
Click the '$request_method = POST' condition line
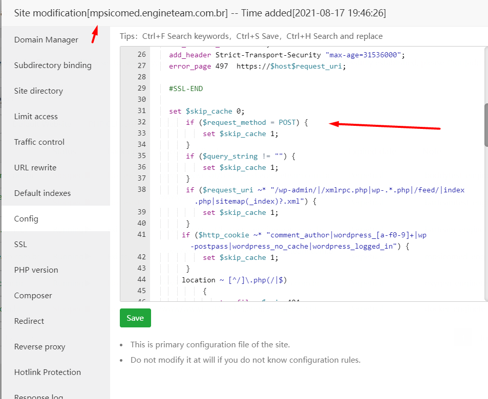247,123
